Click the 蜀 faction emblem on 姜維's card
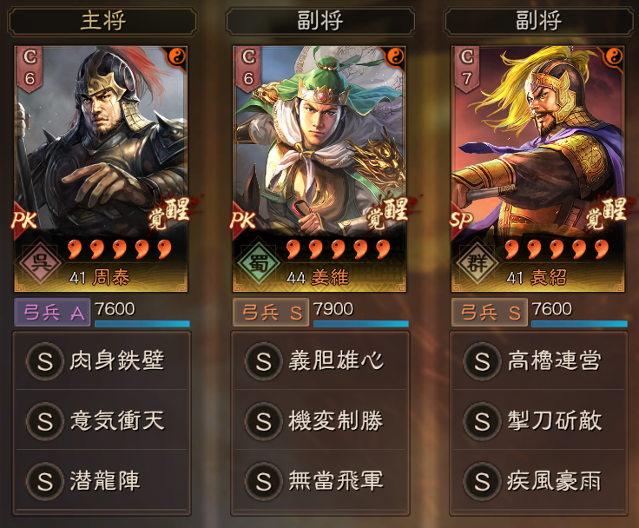This screenshot has width=639, height=528. pyautogui.click(x=258, y=263)
